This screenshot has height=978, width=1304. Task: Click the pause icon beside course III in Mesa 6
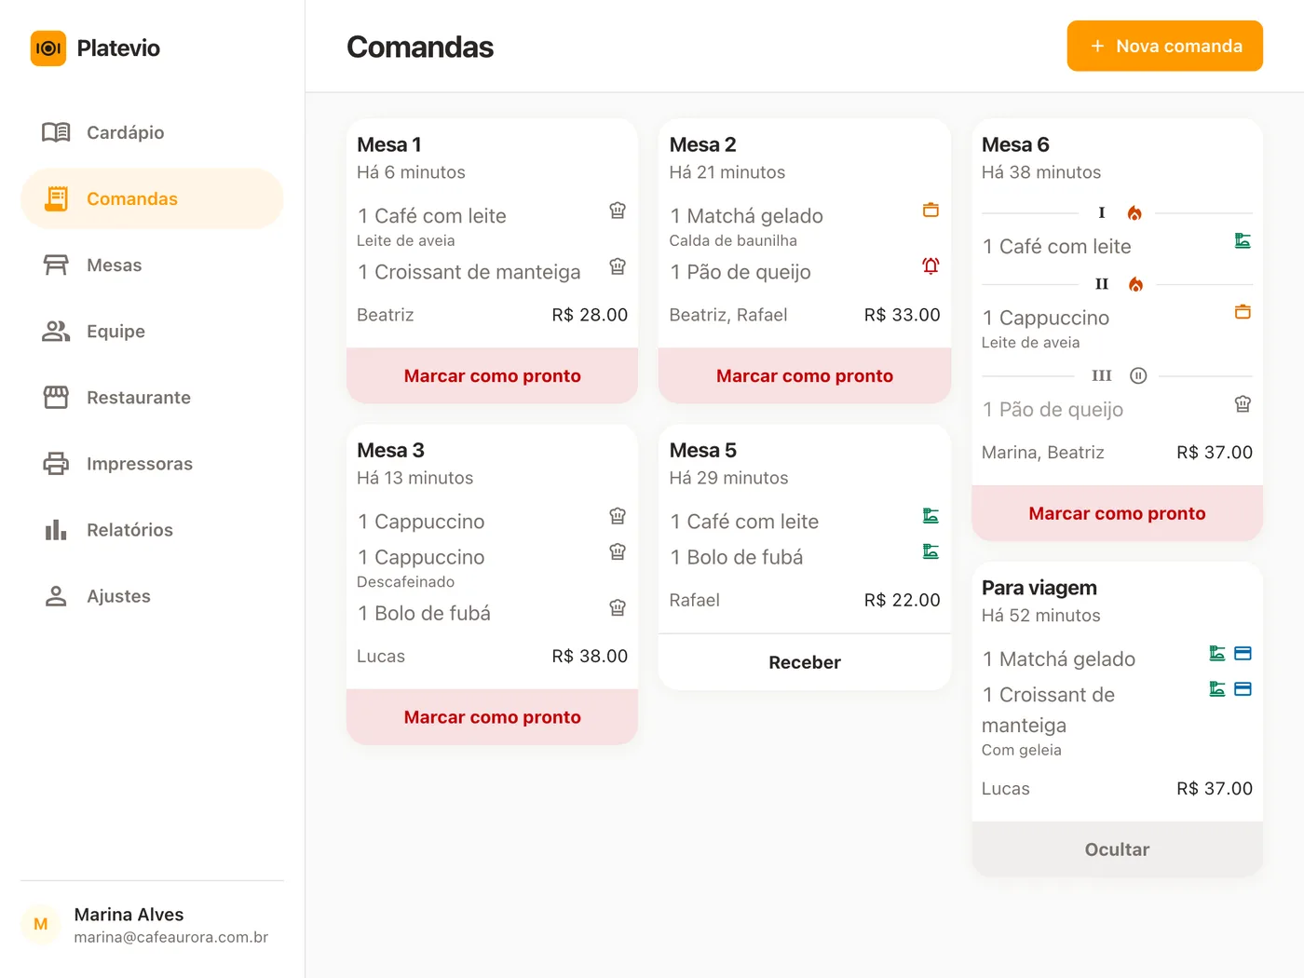point(1138,375)
